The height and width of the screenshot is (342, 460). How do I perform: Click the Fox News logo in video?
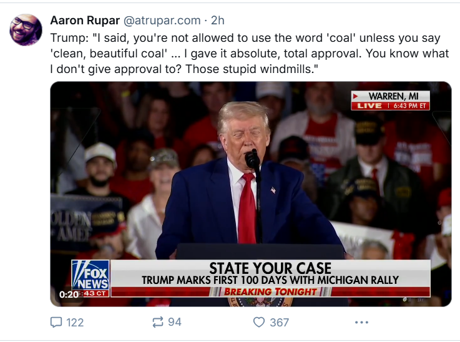click(x=91, y=278)
